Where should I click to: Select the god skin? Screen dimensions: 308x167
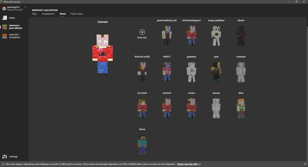(x=216, y=72)
